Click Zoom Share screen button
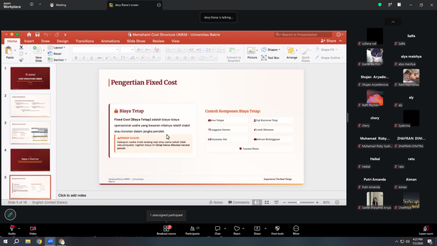This screenshot has height=246, width=437. click(x=257, y=230)
